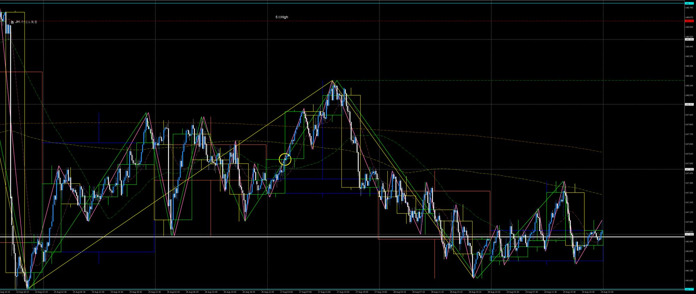Select the 5月High text label
Viewport: 696px width, 294px height.
click(282, 17)
